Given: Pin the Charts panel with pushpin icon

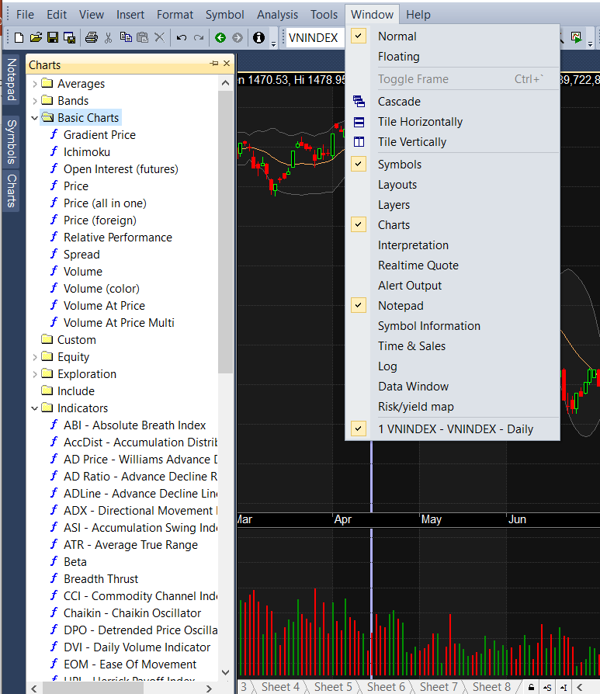Looking at the screenshot, I should (213, 64).
